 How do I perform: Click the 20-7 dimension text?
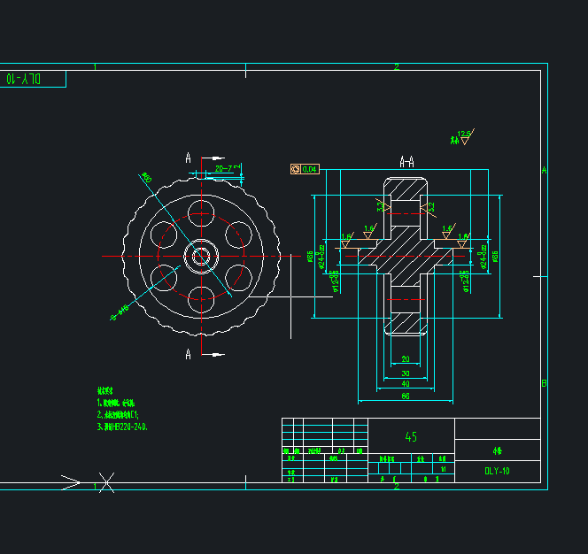(223, 169)
